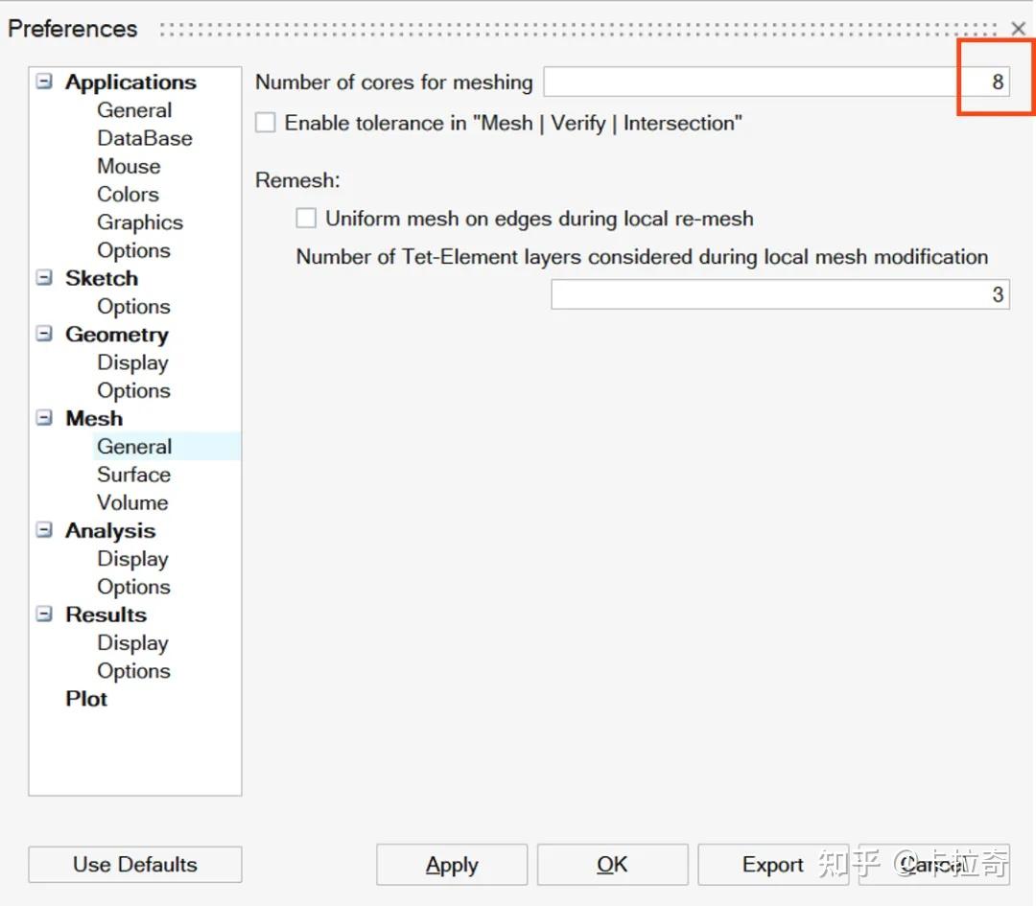Open Graphics preferences page
The width and height of the screenshot is (1036, 906).
[x=140, y=222]
